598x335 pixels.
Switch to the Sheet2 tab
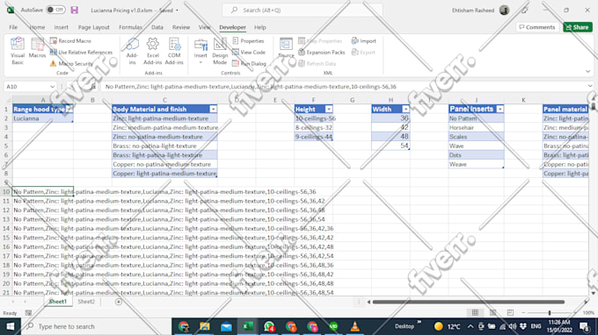coord(86,302)
